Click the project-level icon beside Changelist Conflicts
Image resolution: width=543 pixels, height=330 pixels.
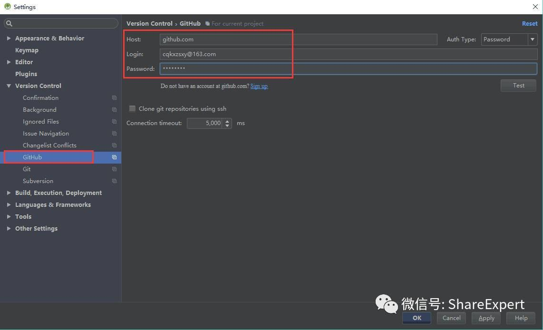click(114, 146)
